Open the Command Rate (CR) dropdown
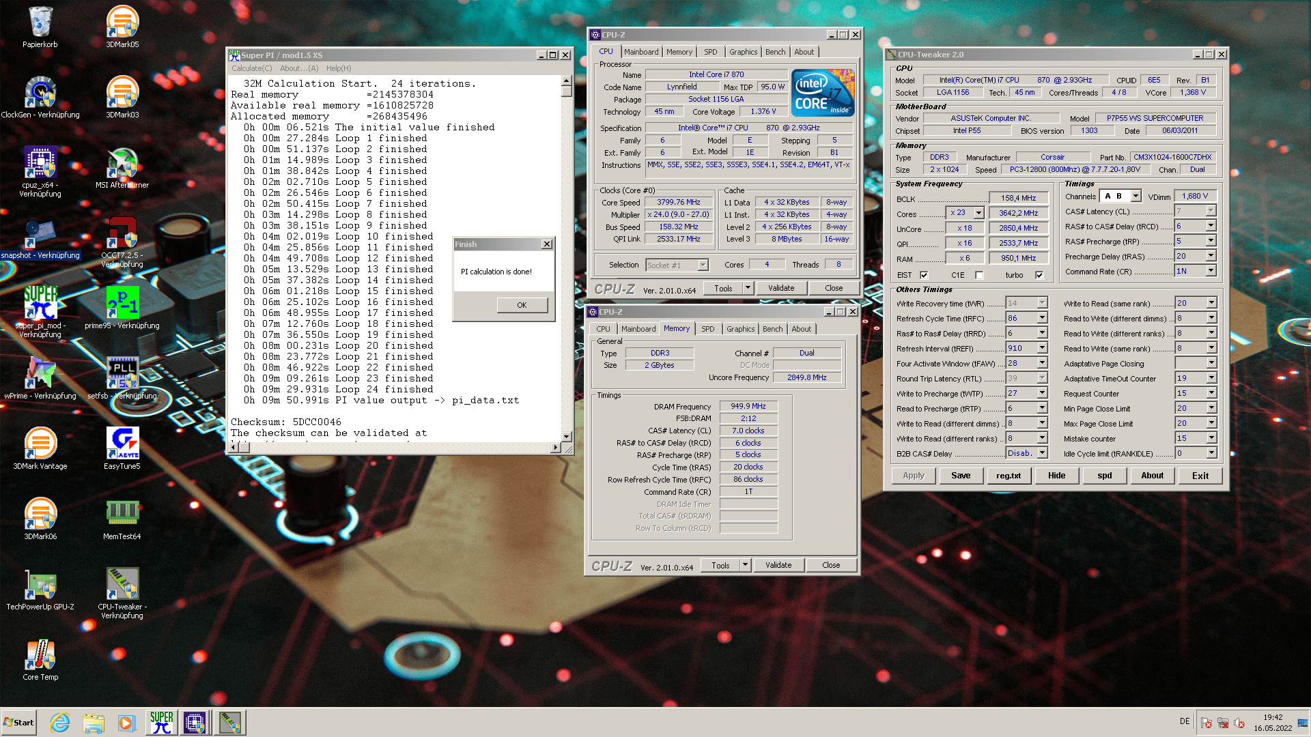 tap(1211, 271)
